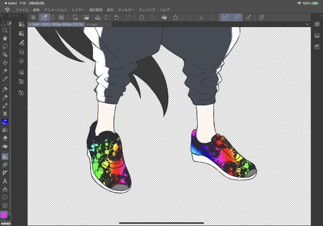Open the Clip Studio support help icon
Image resolution: width=323 pixels, height=226 pixels.
(x=262, y=18)
